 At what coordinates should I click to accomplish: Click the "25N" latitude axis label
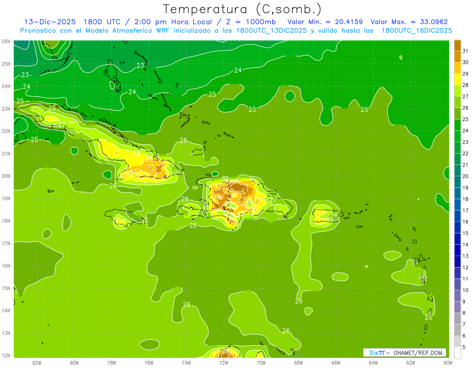tap(6, 64)
